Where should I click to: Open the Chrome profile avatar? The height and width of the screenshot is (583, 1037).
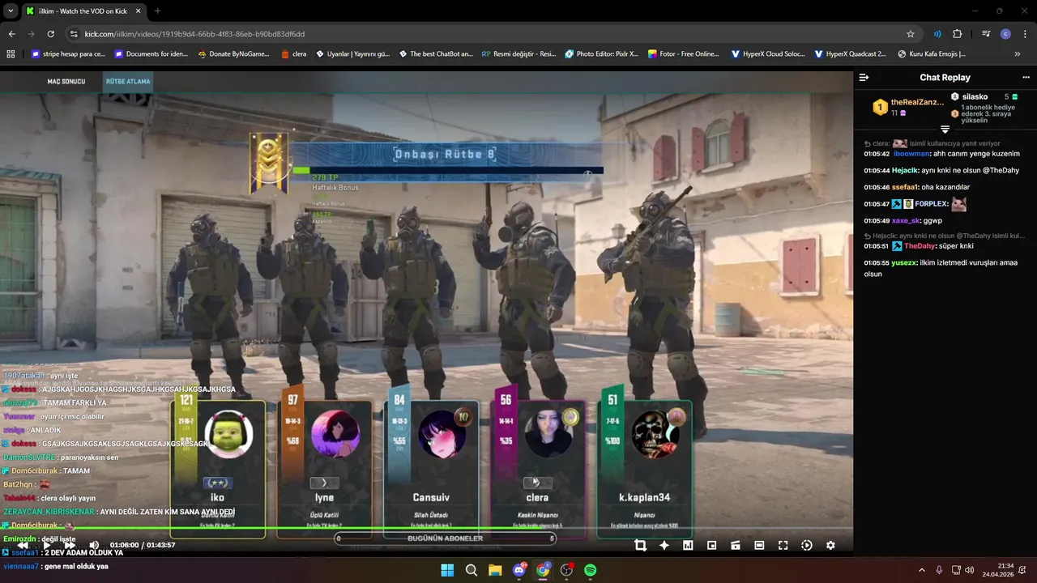click(x=1005, y=34)
